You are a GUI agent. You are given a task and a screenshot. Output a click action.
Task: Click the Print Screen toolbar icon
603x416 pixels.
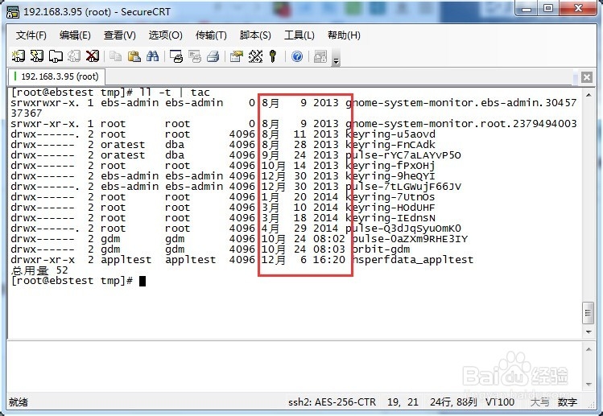coord(176,56)
